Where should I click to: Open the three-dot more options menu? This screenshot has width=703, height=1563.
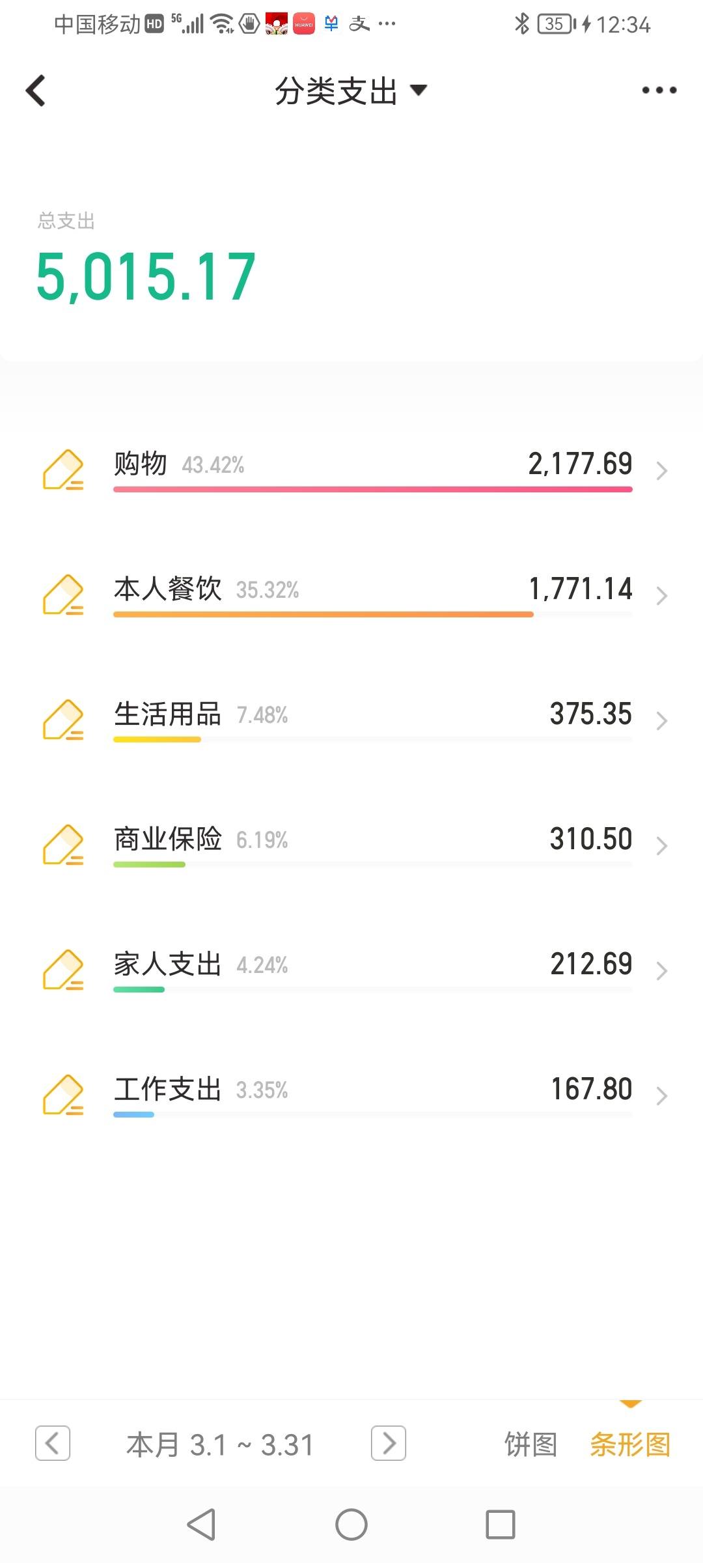[x=659, y=91]
